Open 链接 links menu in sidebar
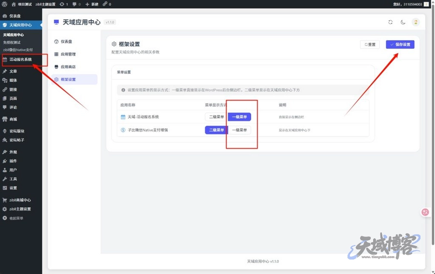 pos(21,89)
